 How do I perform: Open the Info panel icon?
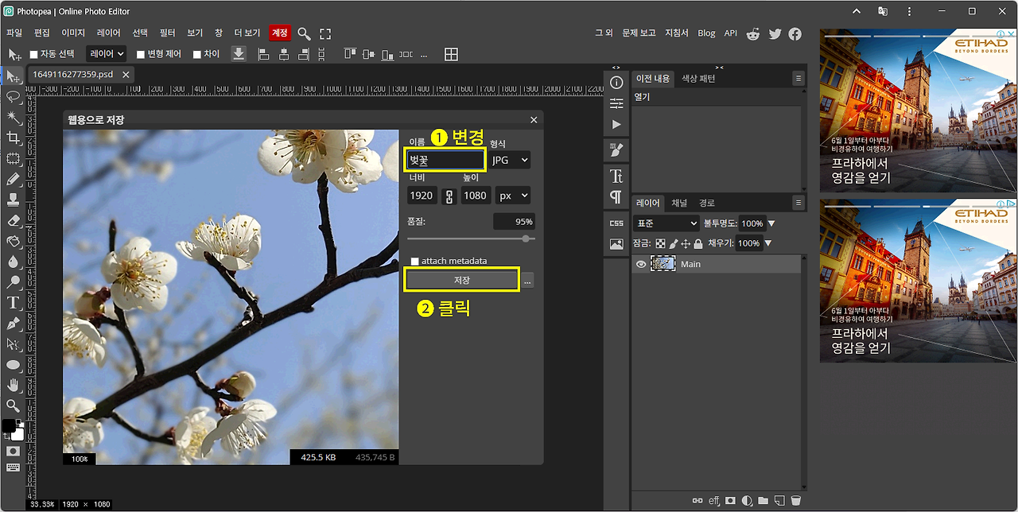pos(616,82)
